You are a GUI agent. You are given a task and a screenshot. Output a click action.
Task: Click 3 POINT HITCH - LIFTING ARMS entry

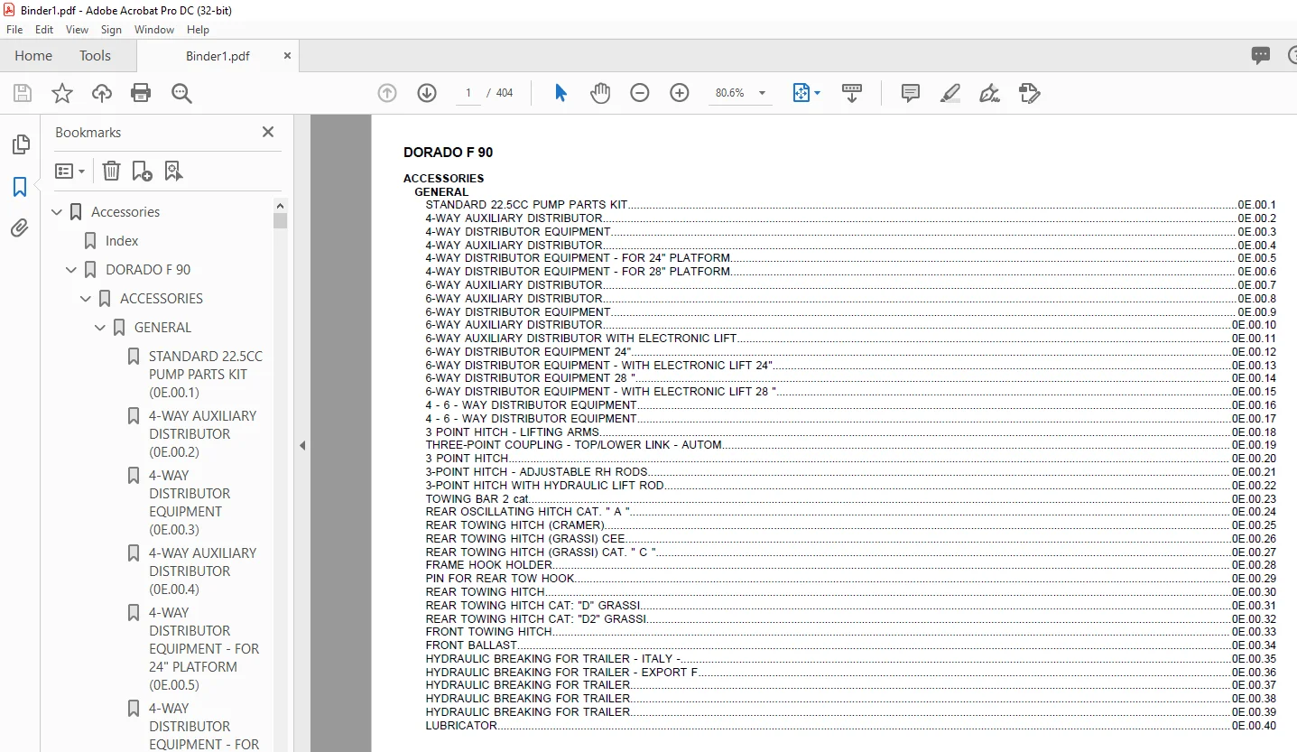pyautogui.click(x=850, y=432)
